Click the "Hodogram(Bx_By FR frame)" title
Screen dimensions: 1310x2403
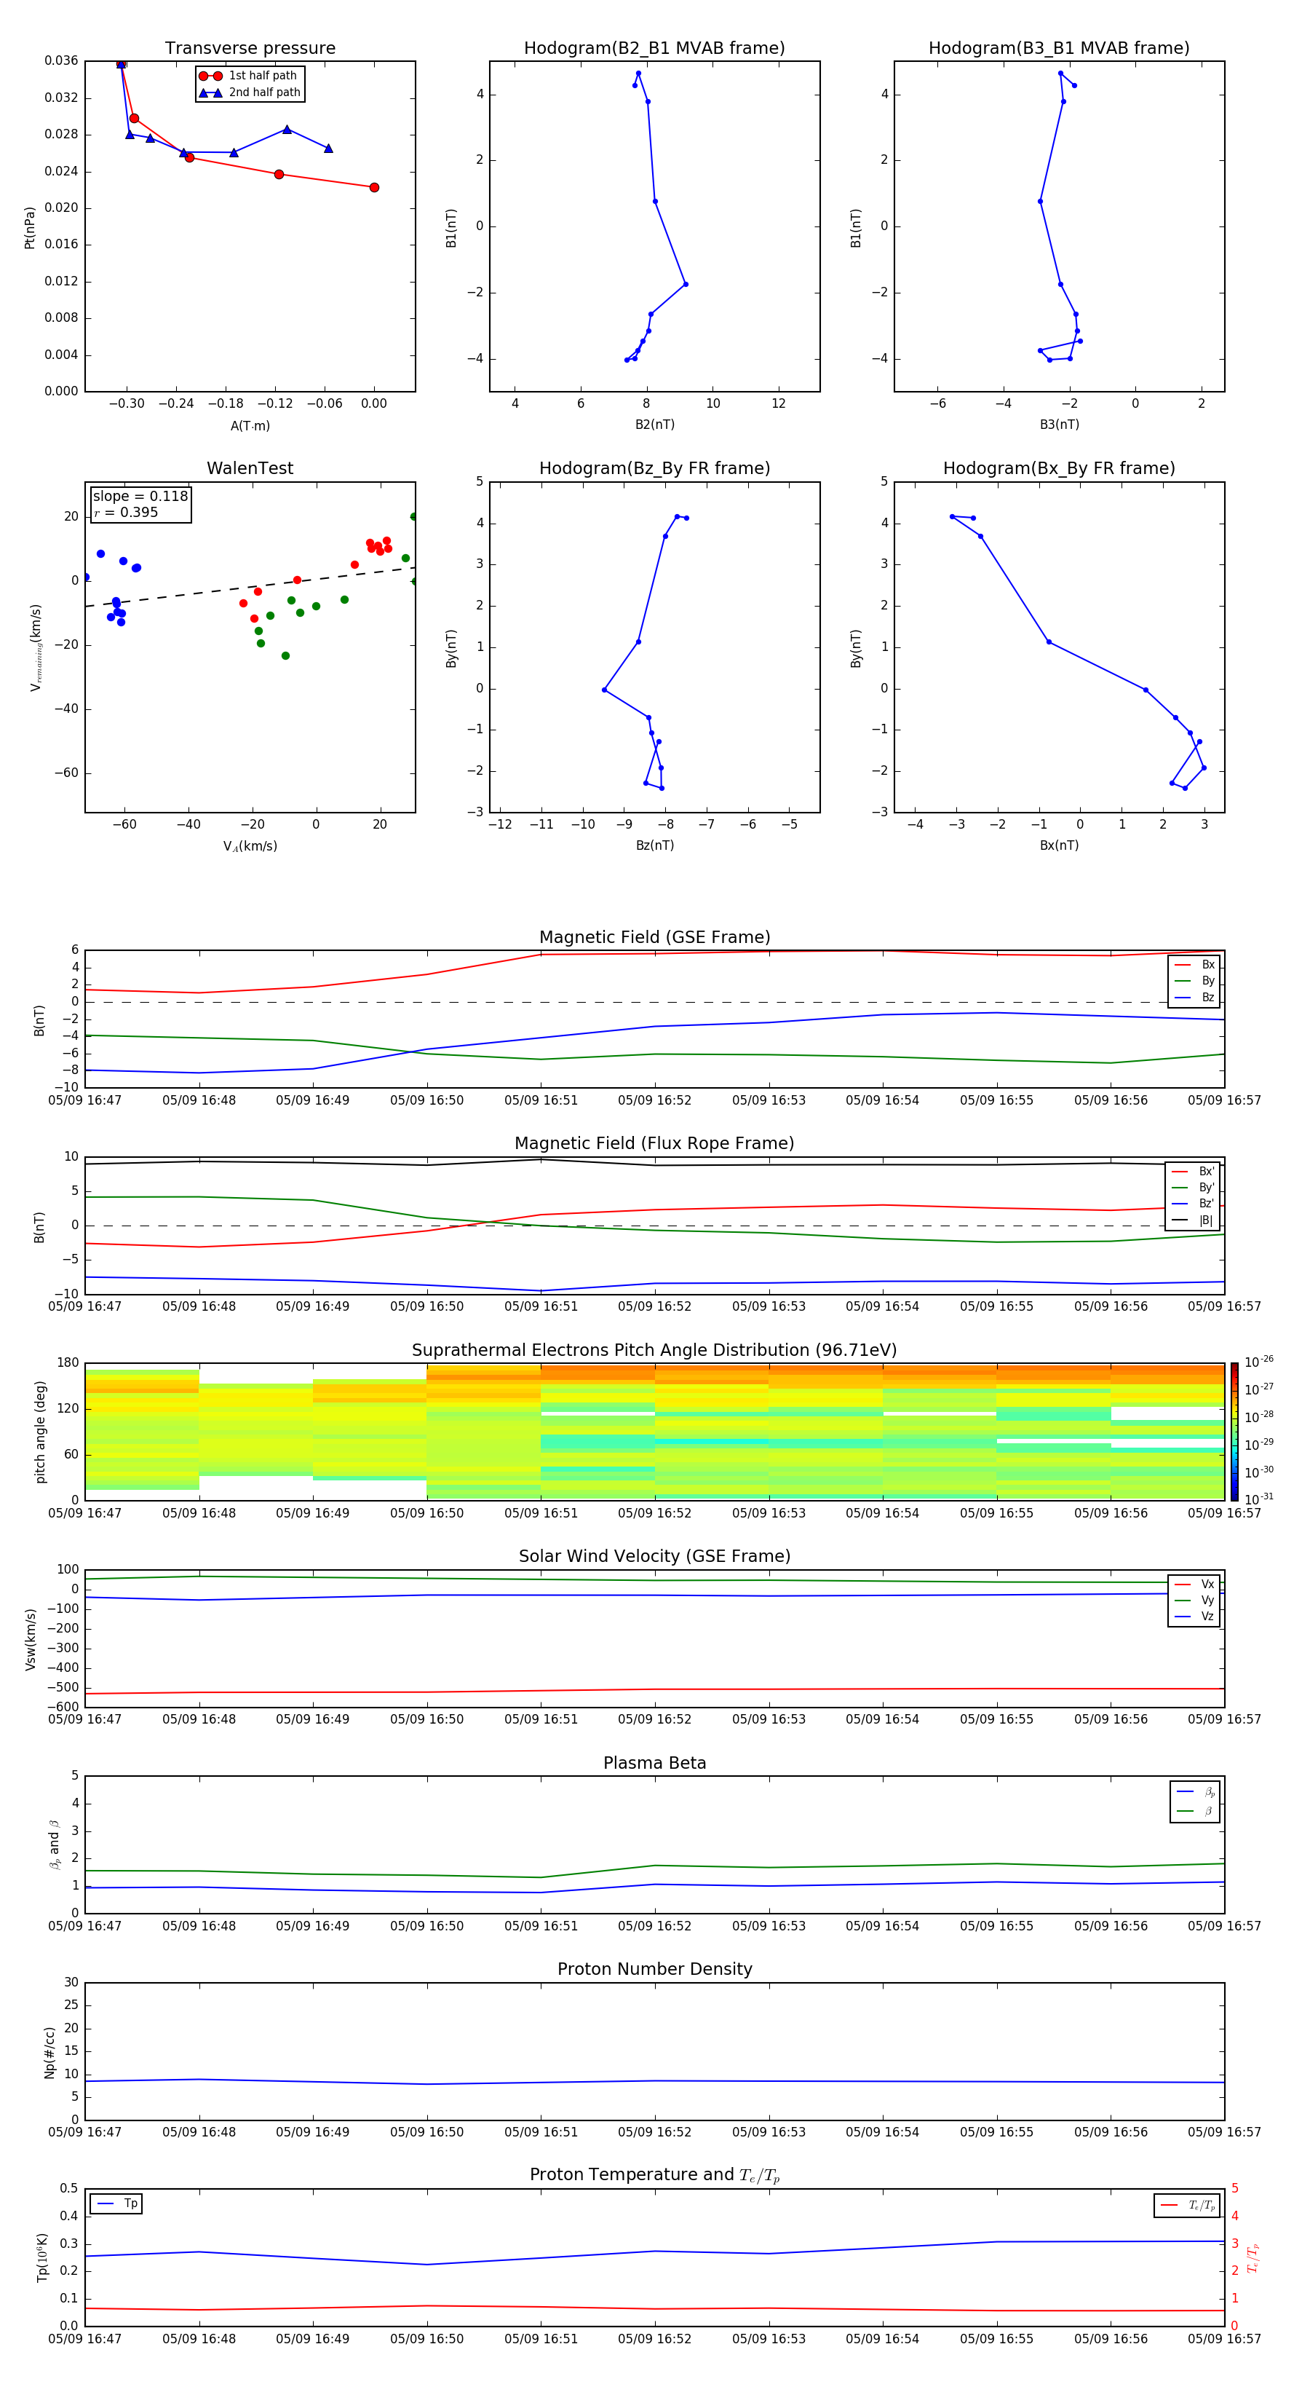tap(1059, 468)
